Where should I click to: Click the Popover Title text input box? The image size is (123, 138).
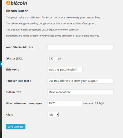click(x=81, y=81)
